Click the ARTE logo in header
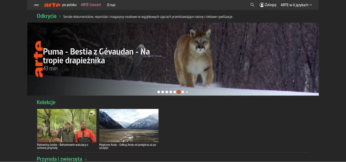The width and height of the screenshot is (346, 162). pyautogui.click(x=52, y=5)
